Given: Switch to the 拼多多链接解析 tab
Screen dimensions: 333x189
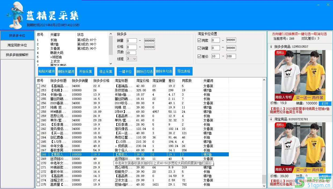Looking at the screenshot, I should 17,55.
